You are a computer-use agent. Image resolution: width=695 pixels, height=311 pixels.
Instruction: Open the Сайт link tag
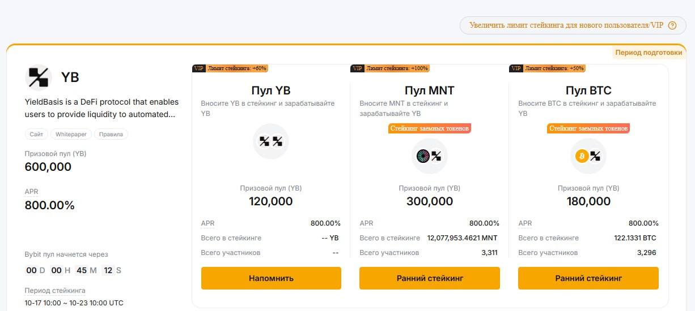point(36,135)
